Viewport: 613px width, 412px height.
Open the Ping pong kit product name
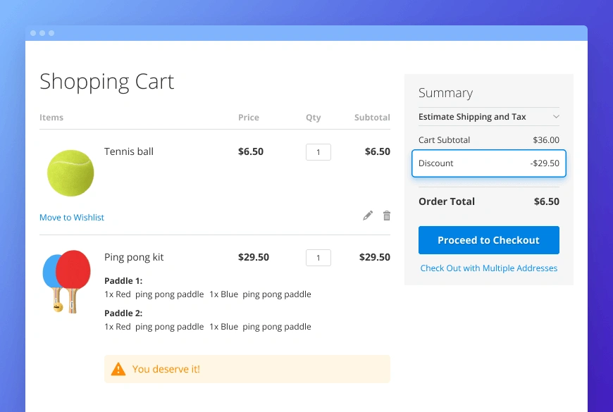(134, 257)
